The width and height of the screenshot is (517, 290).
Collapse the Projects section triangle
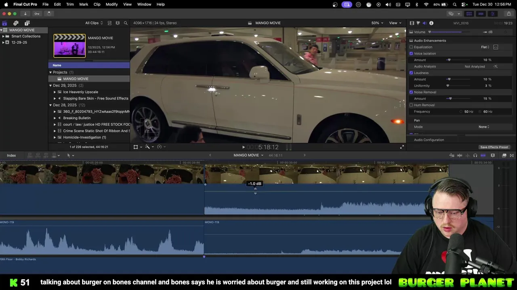50,72
